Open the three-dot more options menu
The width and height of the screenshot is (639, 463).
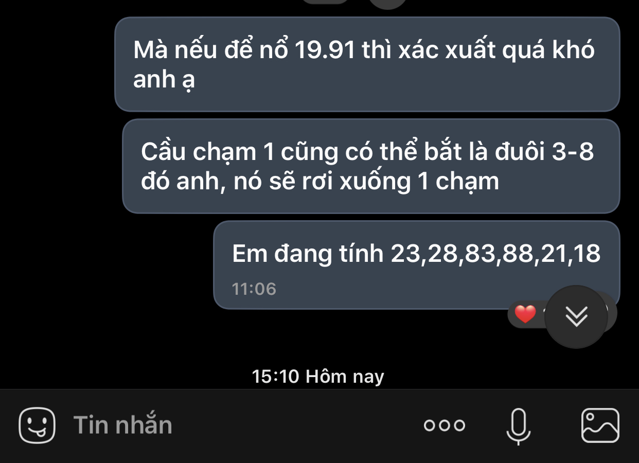(445, 425)
